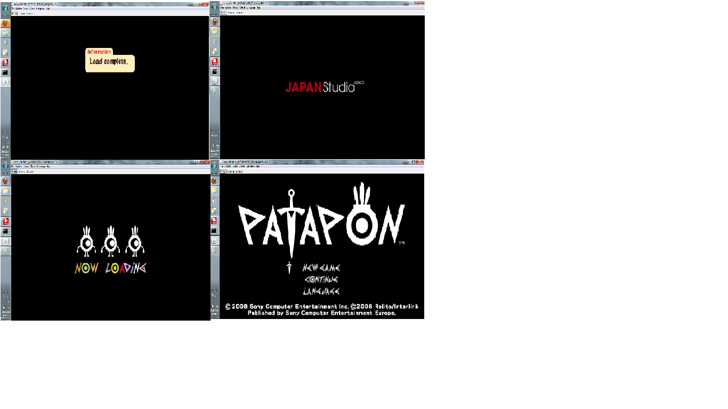
Task: Choose Continue on the Patapon title screen
Action: (321, 280)
